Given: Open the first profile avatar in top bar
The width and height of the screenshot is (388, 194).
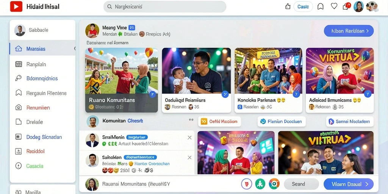Looking at the screenshot, I should pos(358,7).
